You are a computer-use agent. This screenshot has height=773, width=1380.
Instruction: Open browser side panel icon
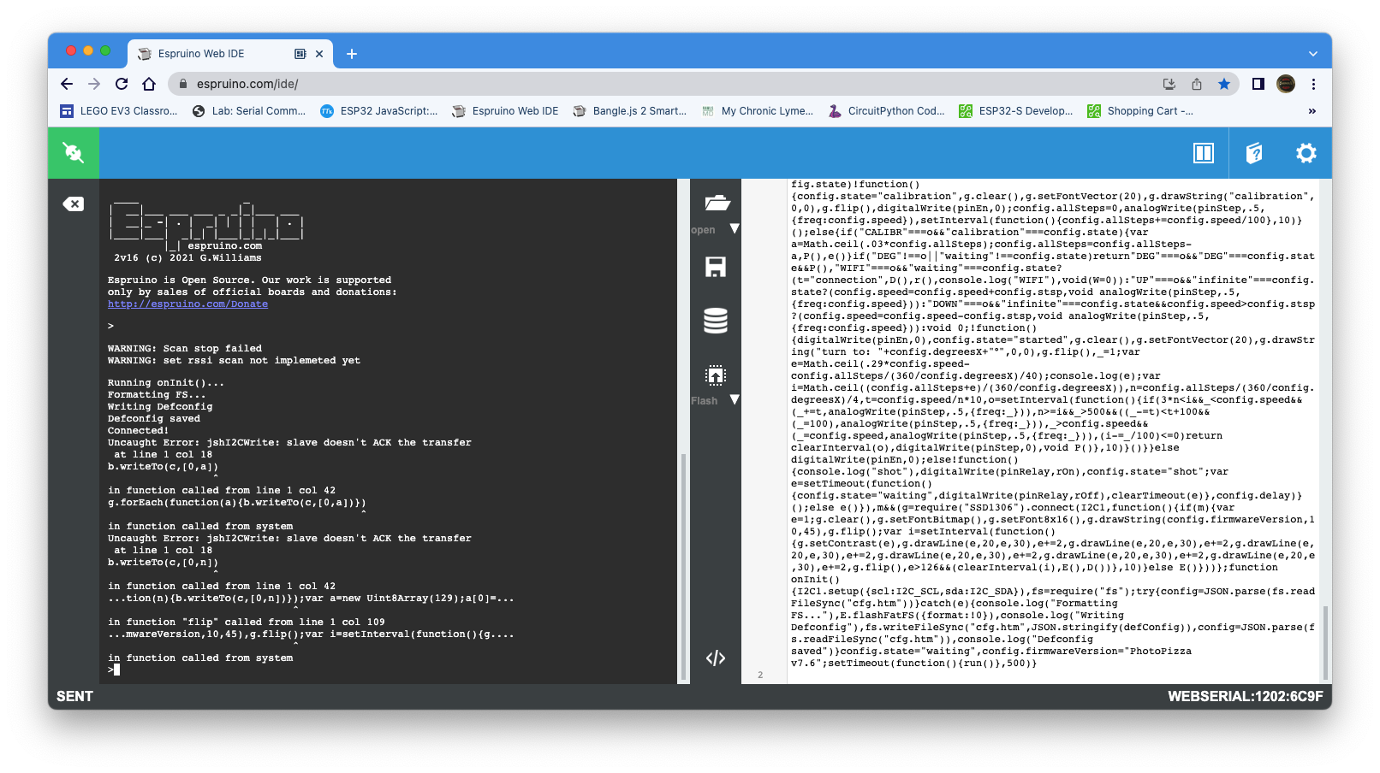tap(1258, 84)
